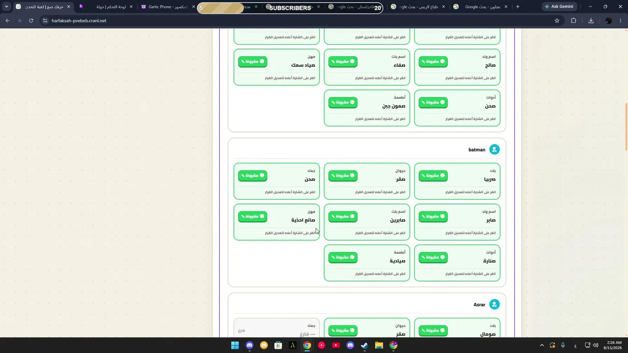628x353 pixels.
Task: Click the player name Asrar
Action: (x=479, y=304)
